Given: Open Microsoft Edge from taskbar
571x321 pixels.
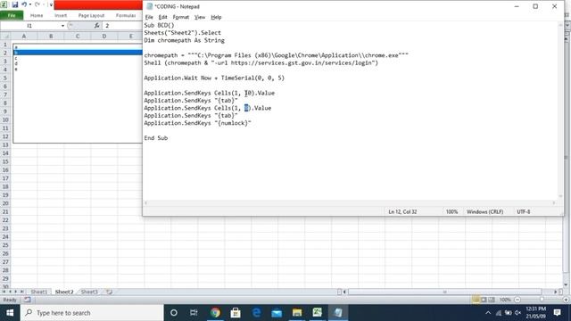Looking at the screenshot, I should pos(256,313).
